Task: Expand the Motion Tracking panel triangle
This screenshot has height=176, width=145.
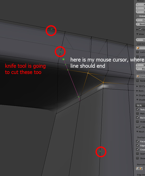Action: pyautogui.click(x=137, y=127)
